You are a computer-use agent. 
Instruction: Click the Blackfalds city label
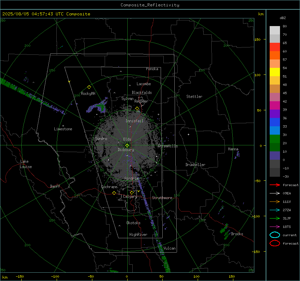tap(142, 93)
